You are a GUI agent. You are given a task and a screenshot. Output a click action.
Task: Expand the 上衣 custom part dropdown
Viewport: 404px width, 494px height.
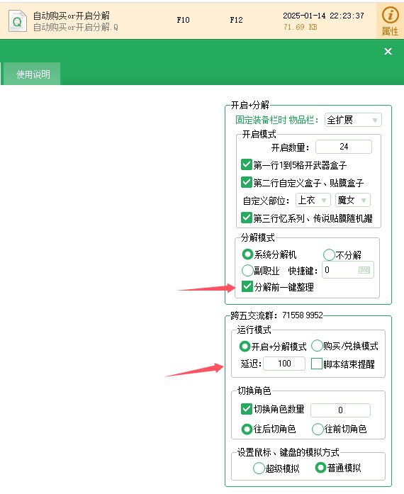tap(313, 201)
